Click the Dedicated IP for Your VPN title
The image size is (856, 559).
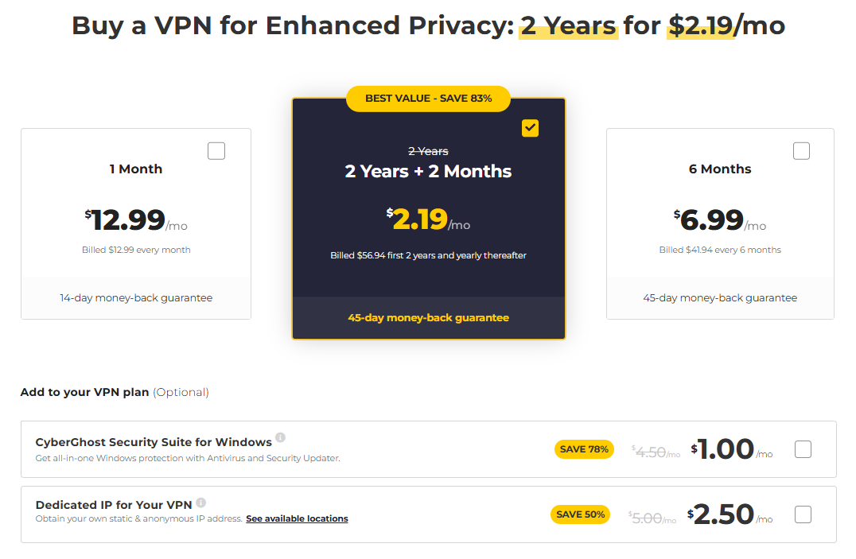point(114,505)
